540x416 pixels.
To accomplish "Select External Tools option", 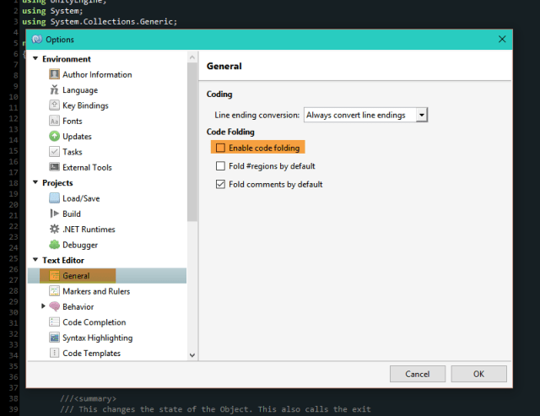I will [87, 167].
